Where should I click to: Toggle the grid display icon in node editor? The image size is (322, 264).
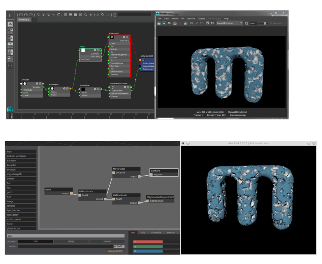97,15
